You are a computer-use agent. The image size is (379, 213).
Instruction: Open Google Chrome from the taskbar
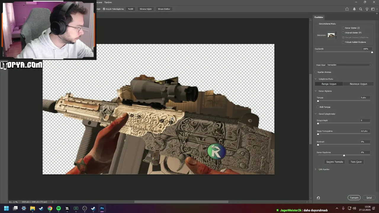click(50, 208)
